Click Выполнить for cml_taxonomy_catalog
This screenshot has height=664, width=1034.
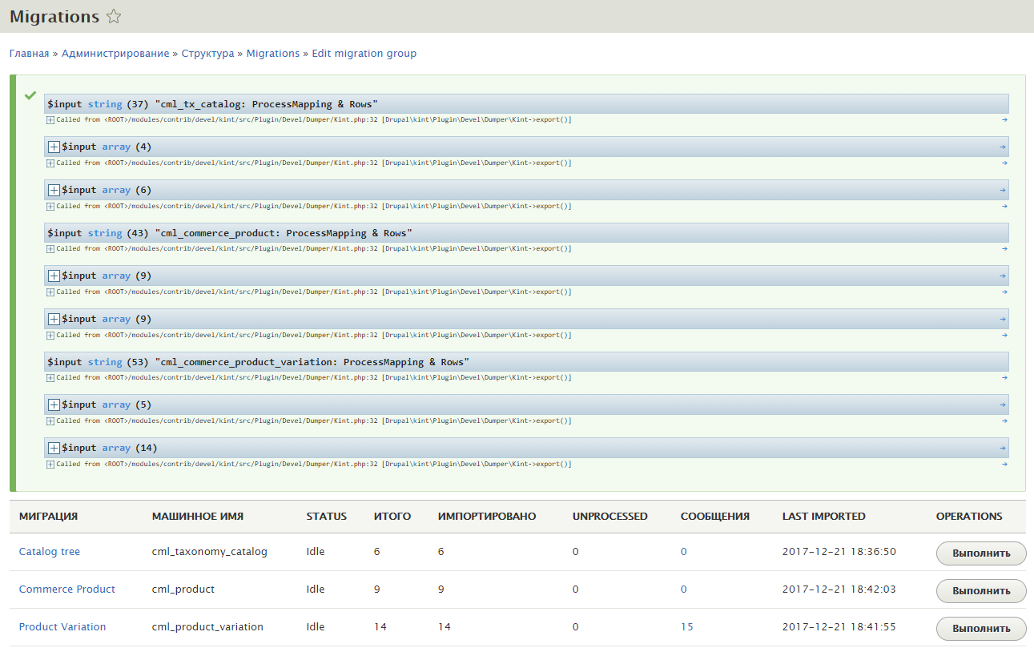980,553
